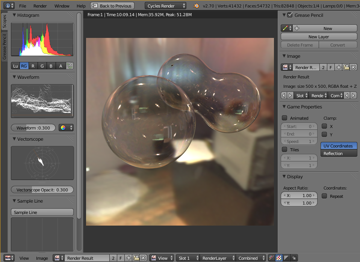Viewport: 360px width, 262px height.
Task: Click bottom header fake user F button
Action: point(121,258)
